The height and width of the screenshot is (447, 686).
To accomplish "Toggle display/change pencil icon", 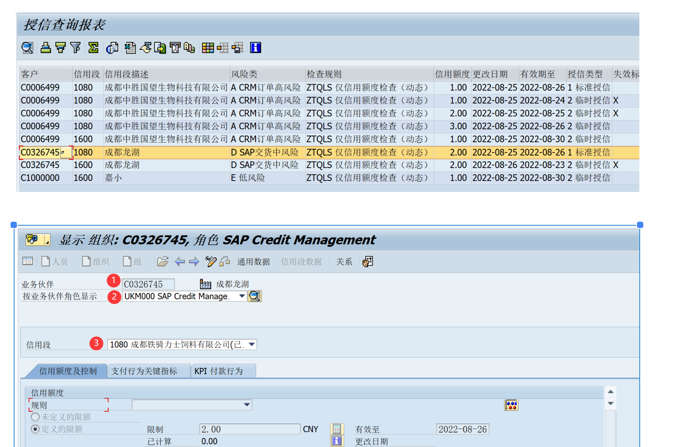I will click(211, 261).
